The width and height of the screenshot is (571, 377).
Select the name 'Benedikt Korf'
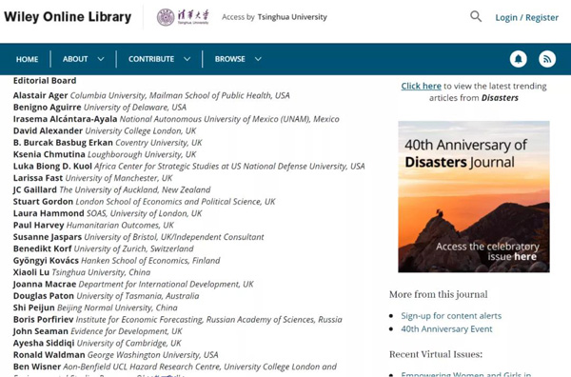tap(42, 248)
